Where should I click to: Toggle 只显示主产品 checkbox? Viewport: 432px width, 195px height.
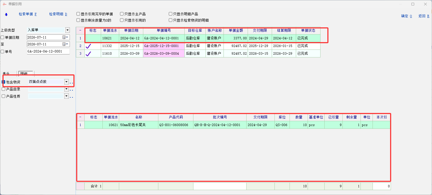[122, 14]
